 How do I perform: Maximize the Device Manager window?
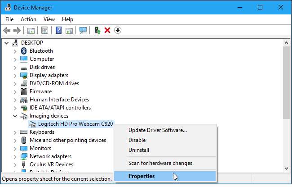[260, 7]
